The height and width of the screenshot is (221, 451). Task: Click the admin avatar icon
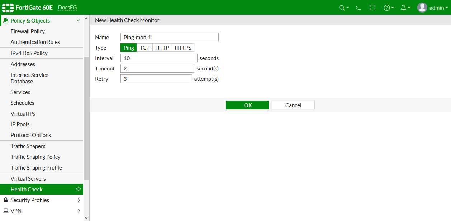422,7
